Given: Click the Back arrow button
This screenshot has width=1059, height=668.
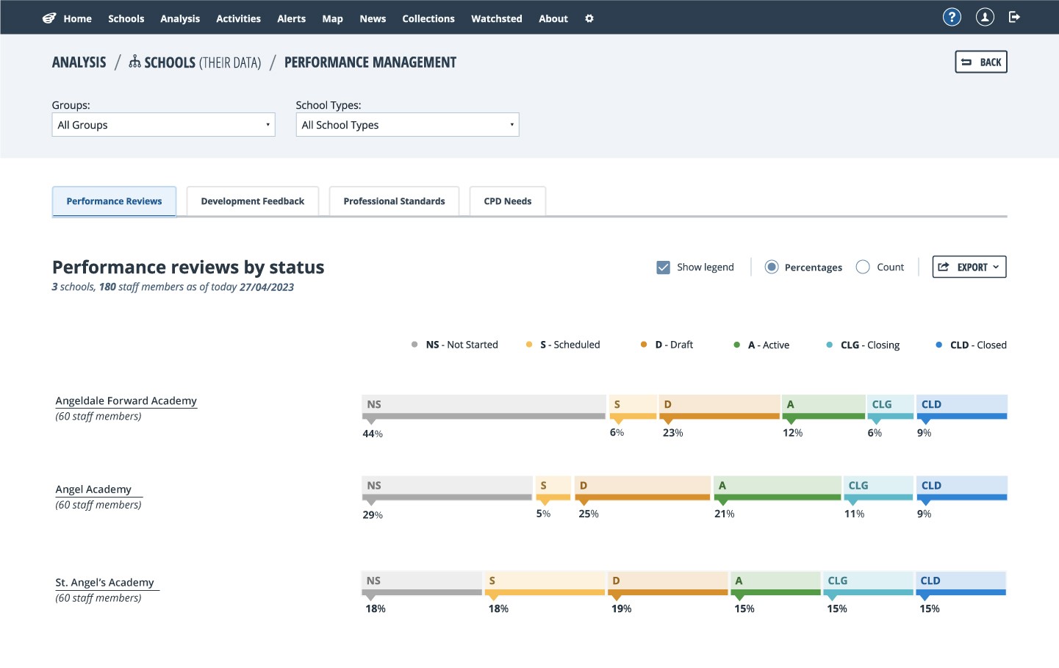Looking at the screenshot, I should tap(981, 62).
